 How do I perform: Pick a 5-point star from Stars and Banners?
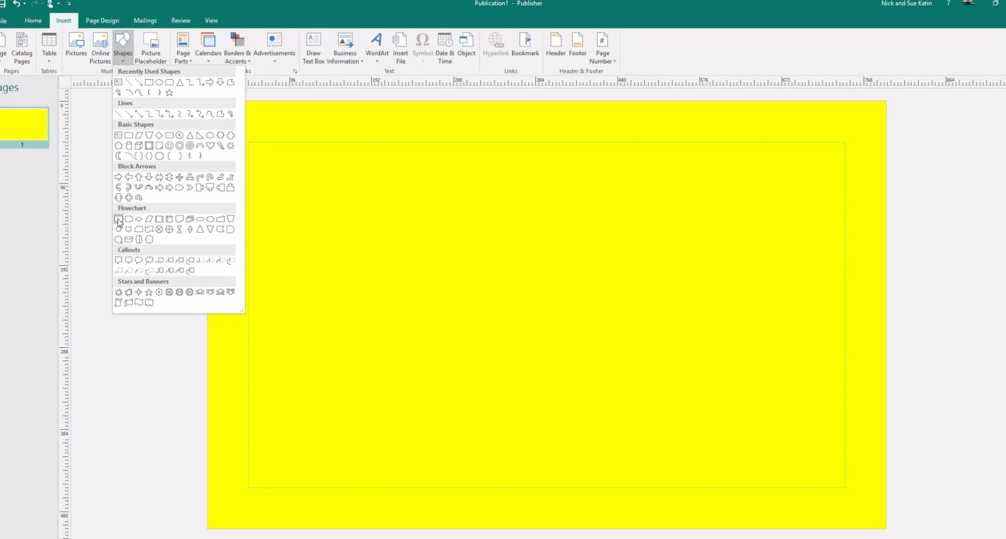149,292
